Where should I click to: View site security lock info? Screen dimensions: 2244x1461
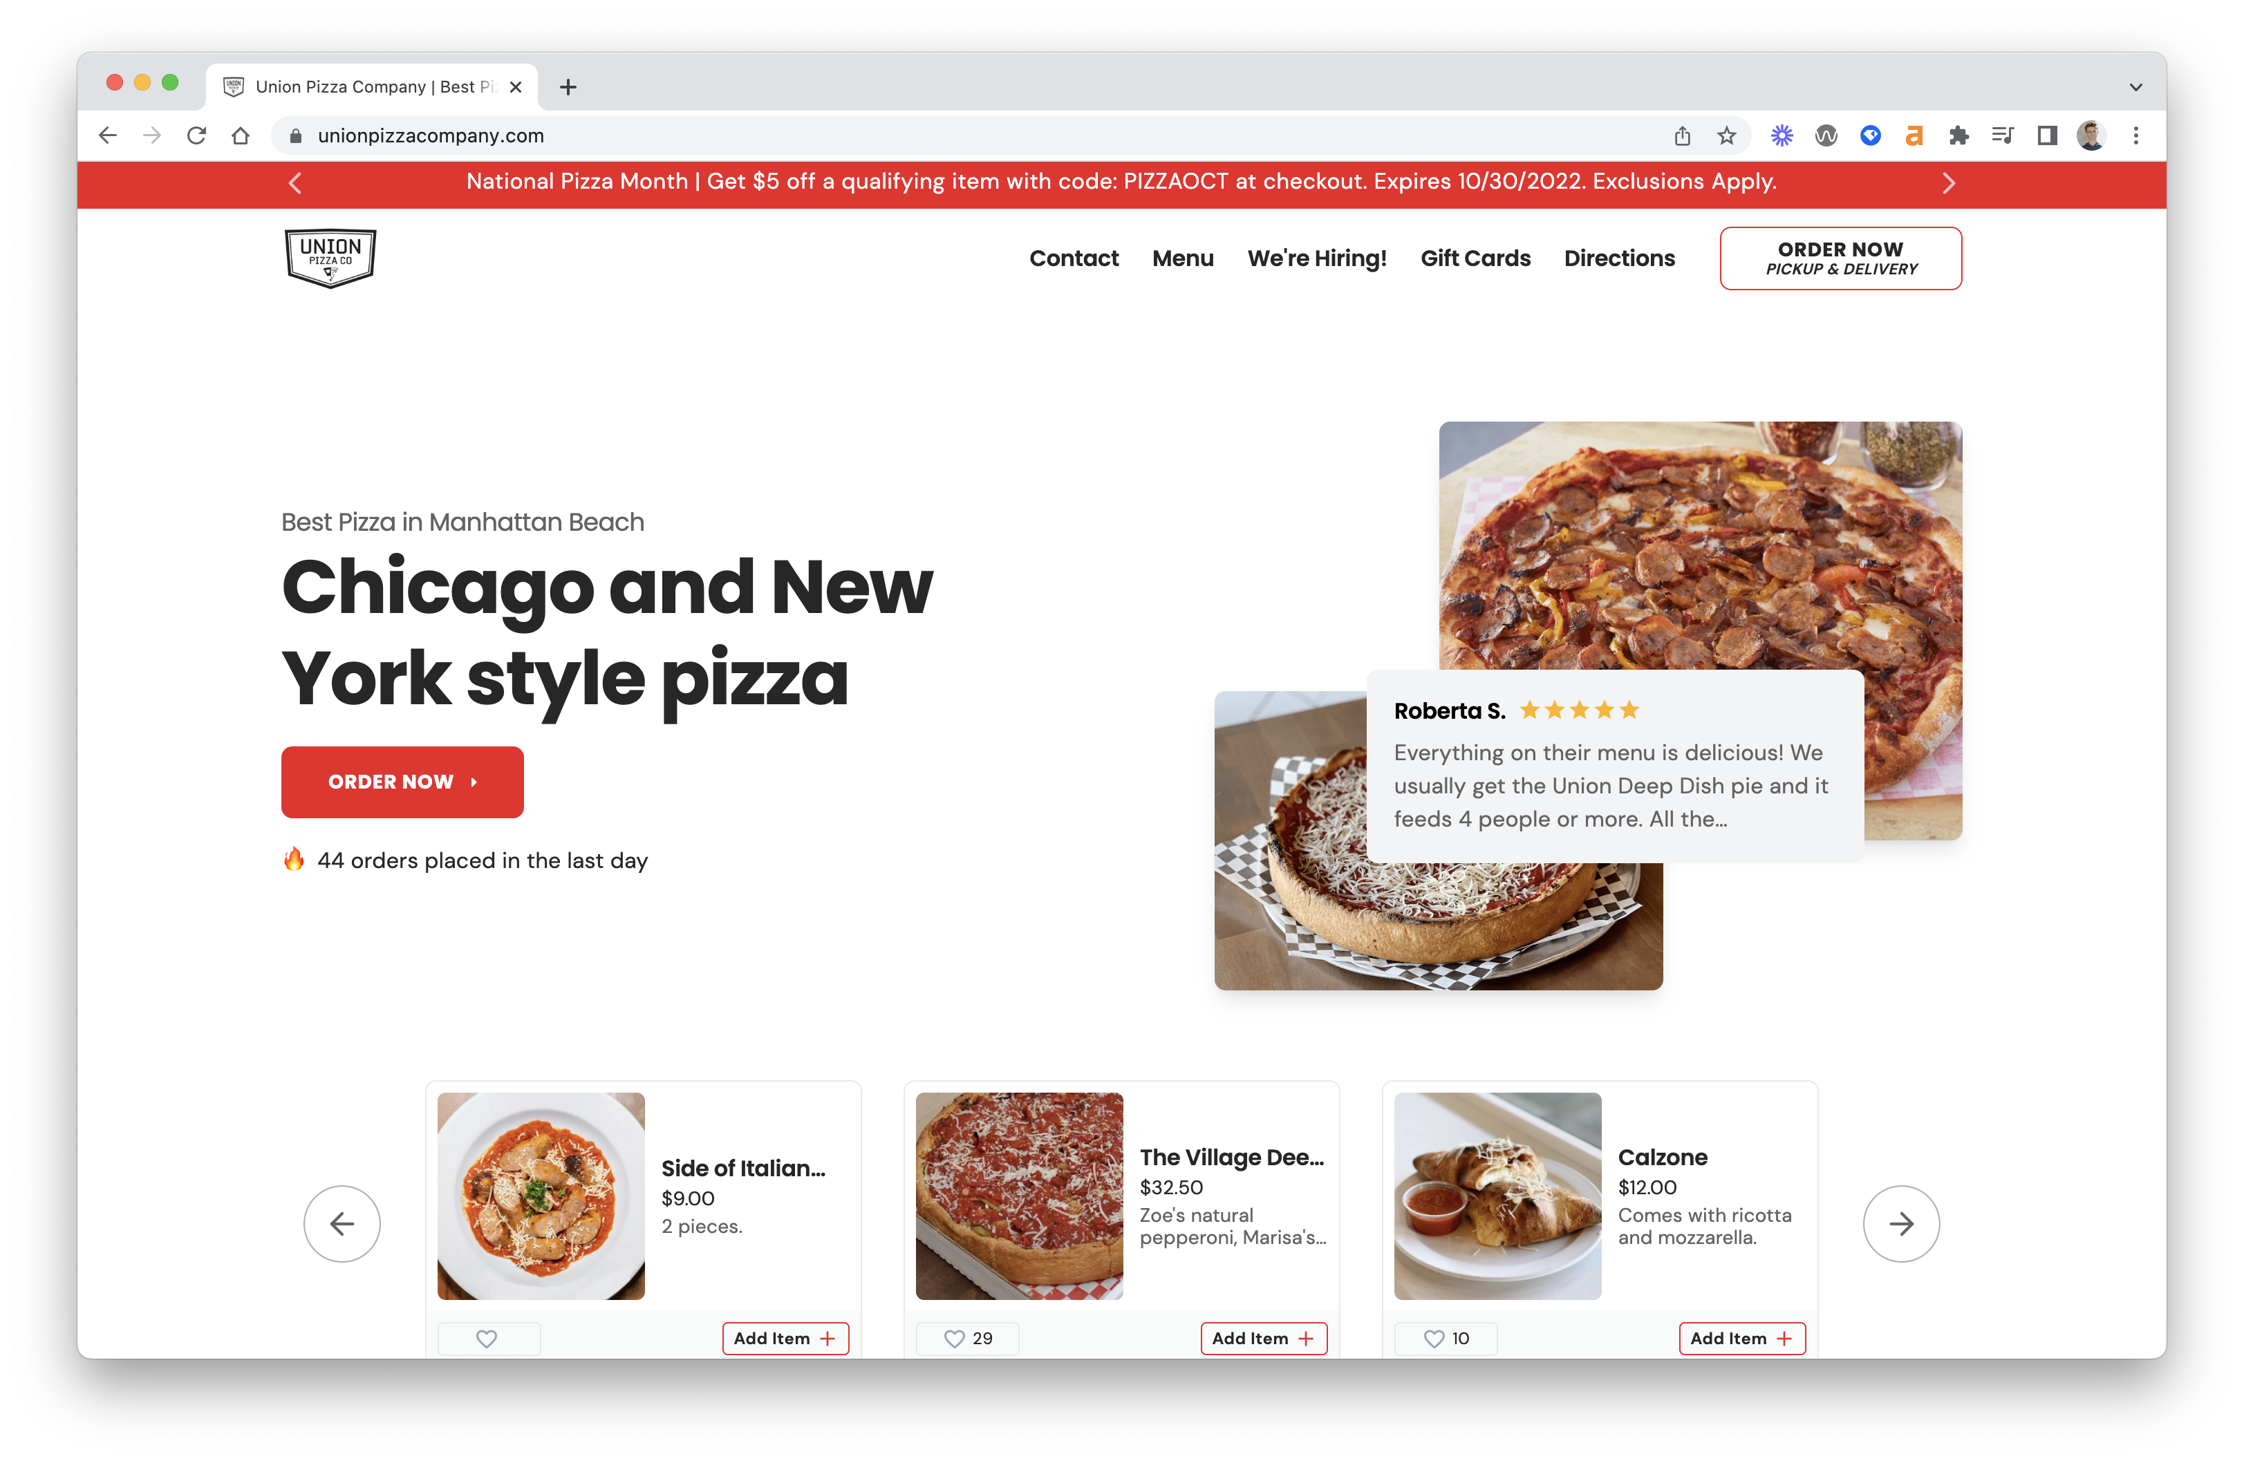(x=296, y=135)
